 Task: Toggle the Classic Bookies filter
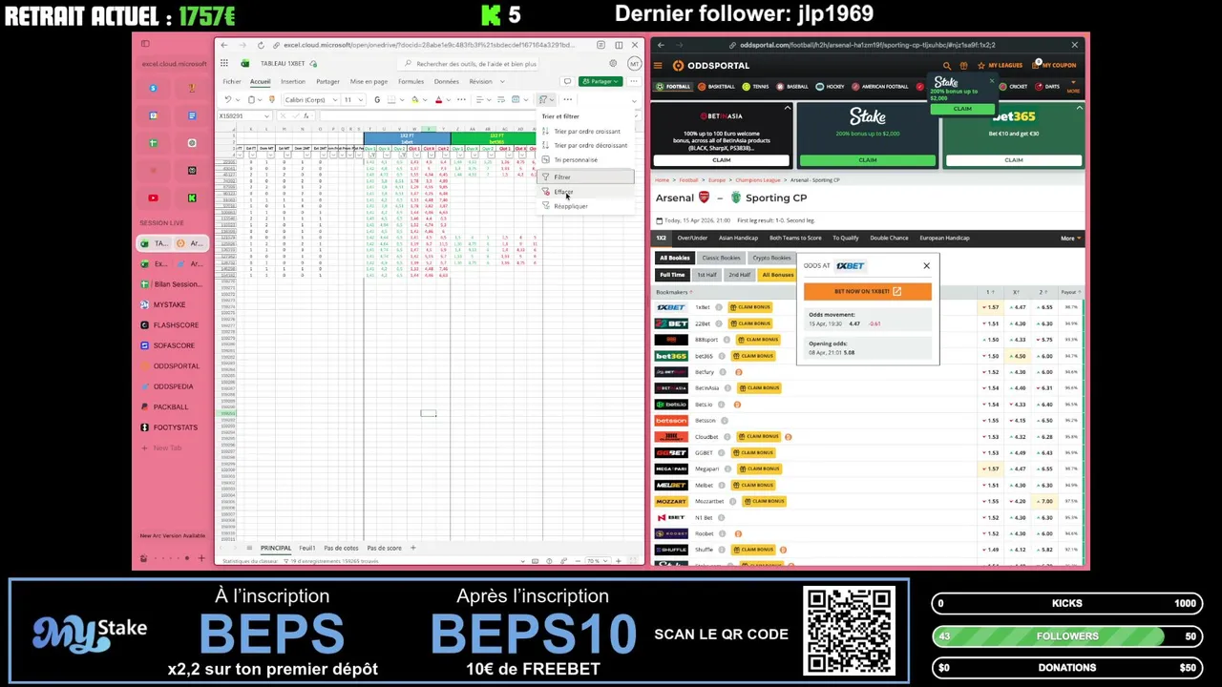point(721,258)
